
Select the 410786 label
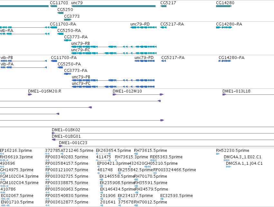[8, 189]
